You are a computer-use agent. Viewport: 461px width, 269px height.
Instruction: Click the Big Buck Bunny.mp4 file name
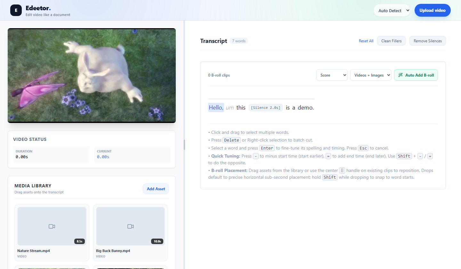click(x=113, y=251)
